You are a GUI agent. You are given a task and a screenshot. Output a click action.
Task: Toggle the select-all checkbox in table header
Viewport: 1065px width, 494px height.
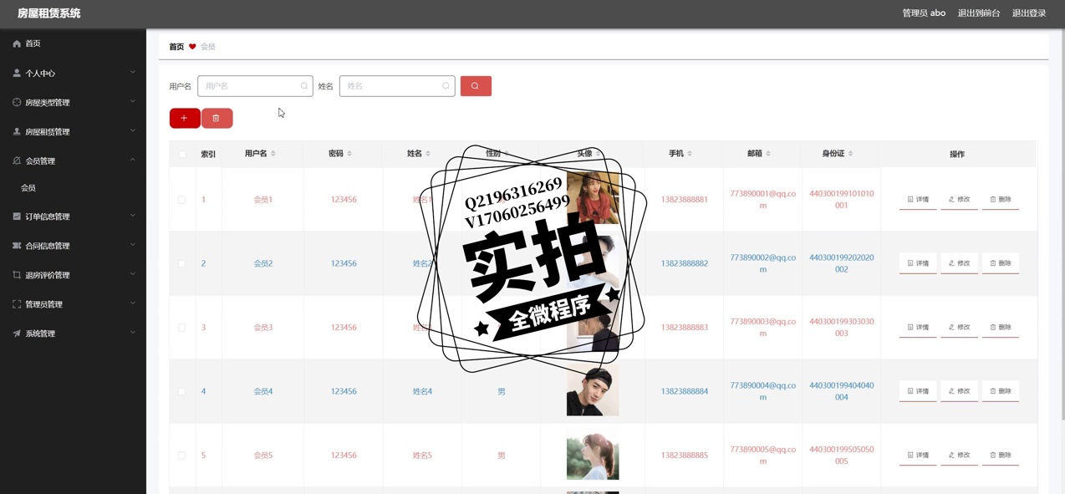point(182,154)
